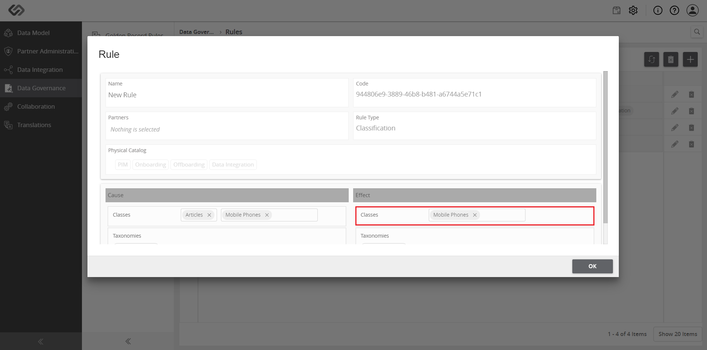The width and height of the screenshot is (707, 350).
Task: Collapse the secondary panel chevrons
Action: point(128,341)
